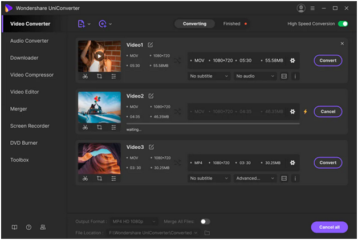This screenshot has width=358, height=240.
Task: Open File Location path dropdown
Action: tap(153, 233)
